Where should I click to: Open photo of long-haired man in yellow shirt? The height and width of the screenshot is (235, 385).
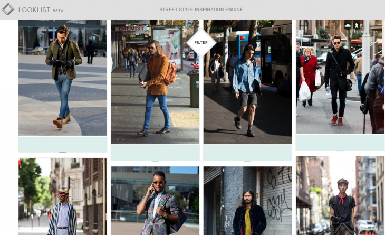click(247, 201)
